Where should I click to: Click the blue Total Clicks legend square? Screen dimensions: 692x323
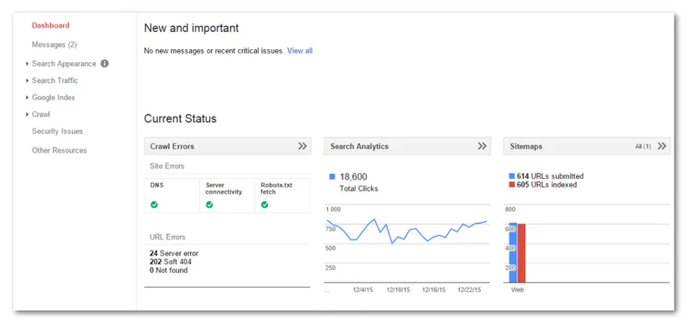[x=332, y=177]
